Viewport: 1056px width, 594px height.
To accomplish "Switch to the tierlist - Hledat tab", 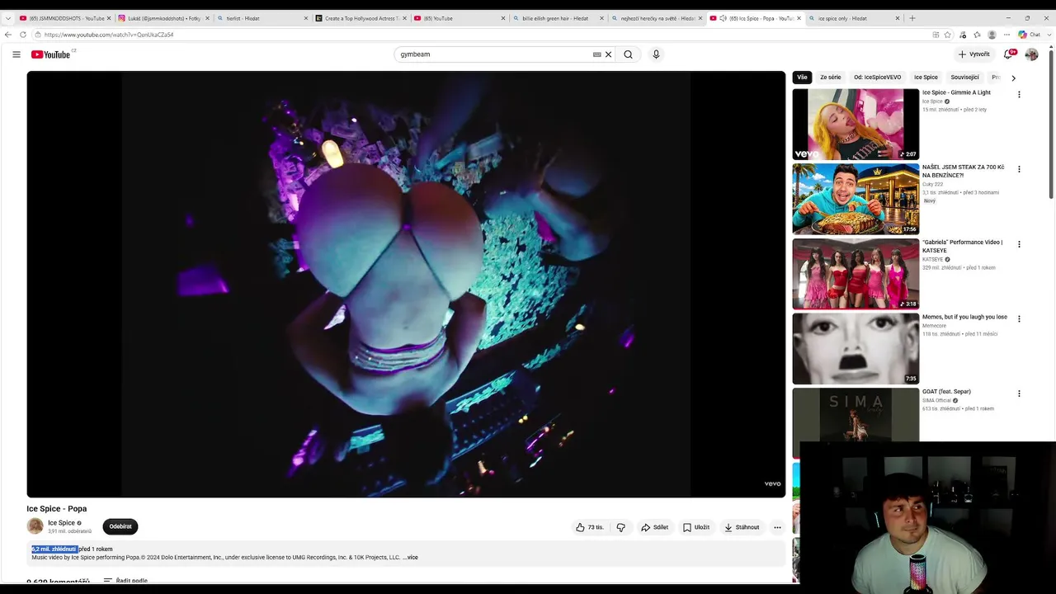I will 262,18.
